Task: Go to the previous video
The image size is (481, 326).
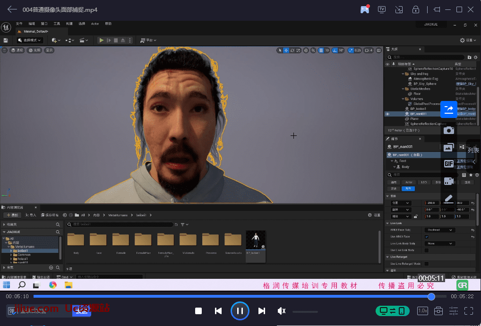Action: pyautogui.click(x=218, y=311)
